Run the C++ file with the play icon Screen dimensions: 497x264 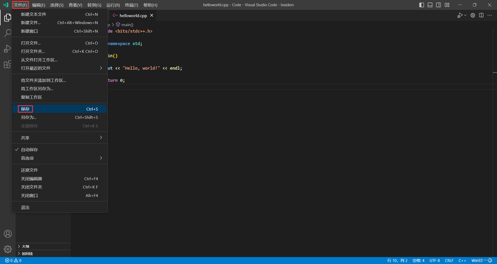click(x=460, y=15)
